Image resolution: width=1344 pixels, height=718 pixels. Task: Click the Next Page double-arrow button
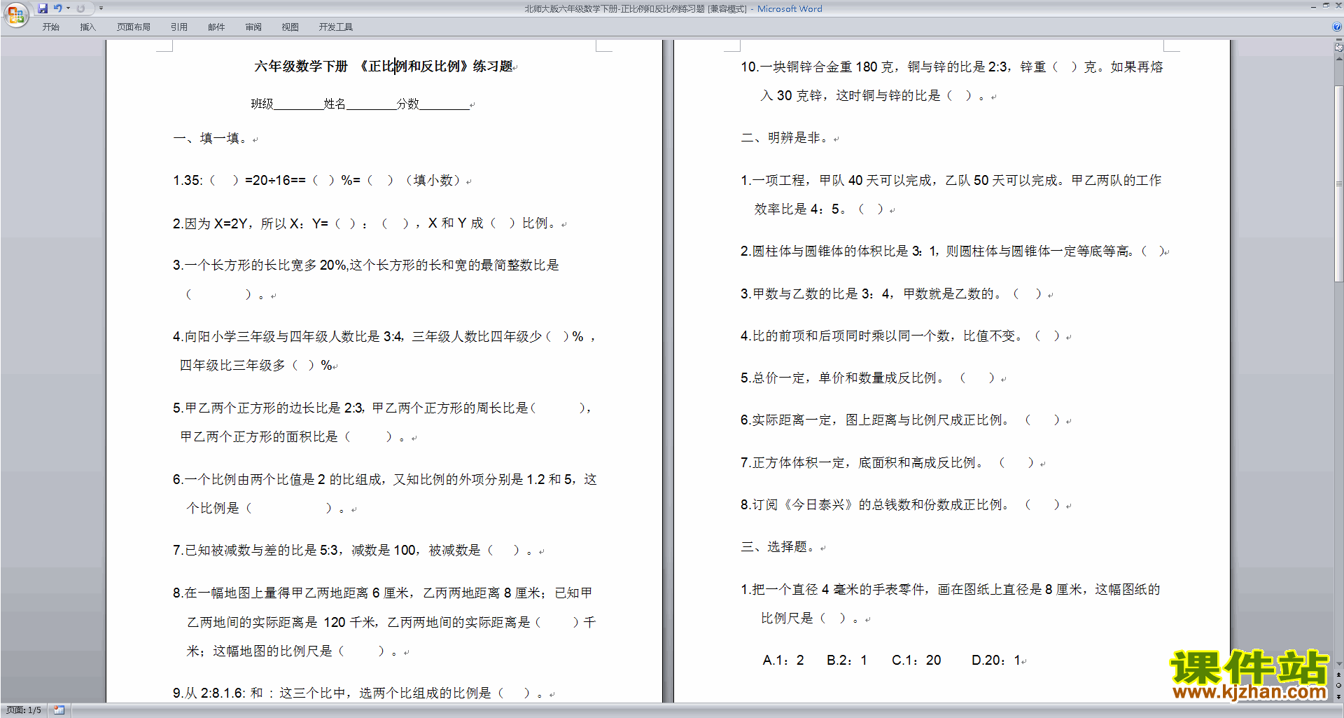(x=1338, y=696)
